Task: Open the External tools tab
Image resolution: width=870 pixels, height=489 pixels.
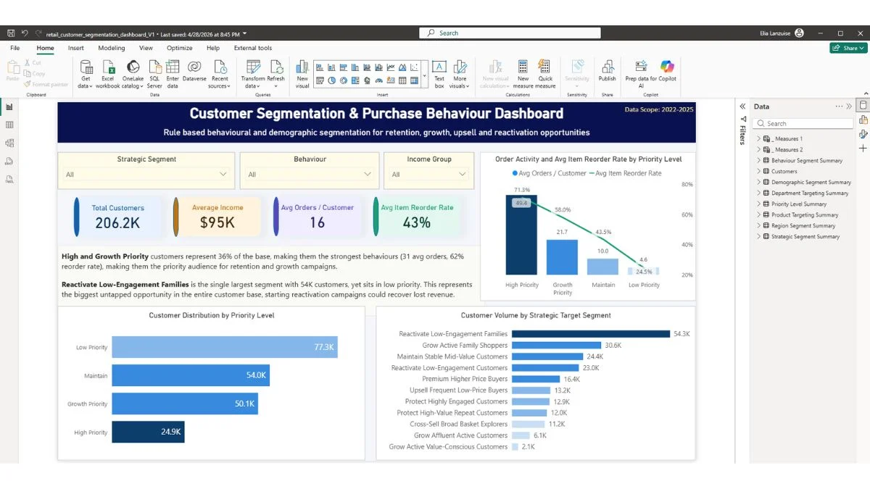Action: click(x=253, y=48)
